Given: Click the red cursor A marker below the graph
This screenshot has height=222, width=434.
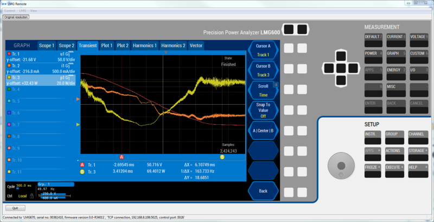Looking at the screenshot, I should pos(122,157).
